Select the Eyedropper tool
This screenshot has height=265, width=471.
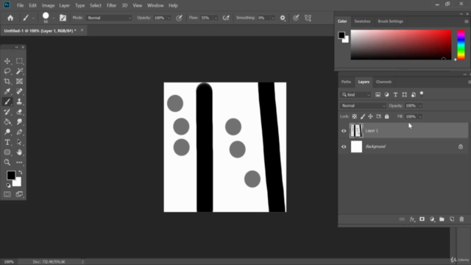pos(7,91)
